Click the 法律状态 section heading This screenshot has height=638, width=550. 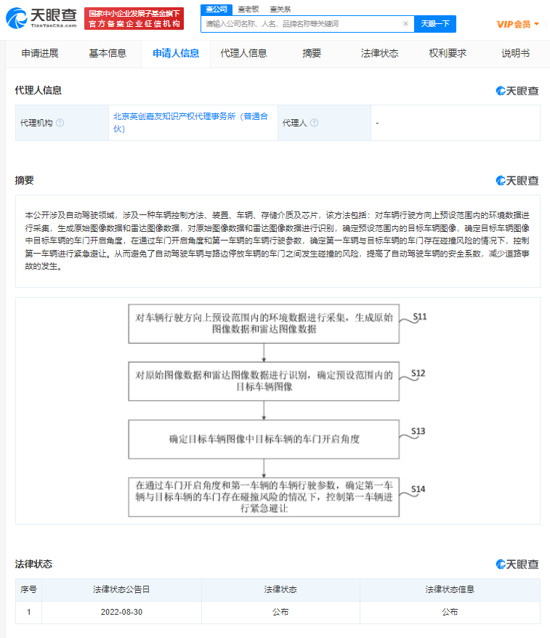coord(33,564)
